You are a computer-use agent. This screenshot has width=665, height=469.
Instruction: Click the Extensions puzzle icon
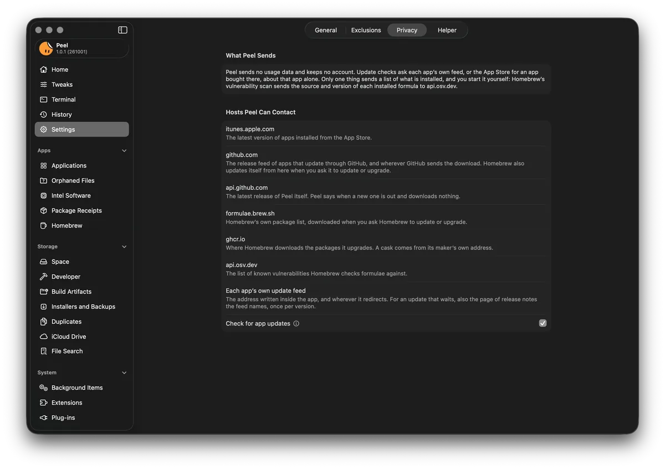click(44, 403)
